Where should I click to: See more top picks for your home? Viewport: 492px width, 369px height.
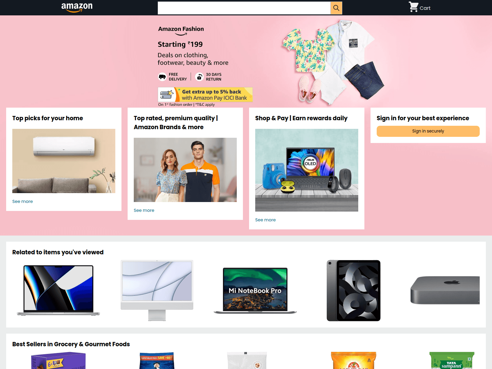click(22, 201)
